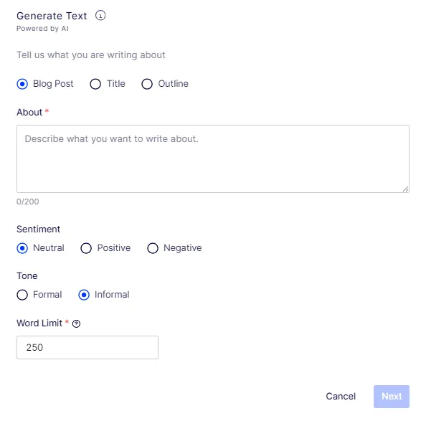Click the Blog Post label text
The height and width of the screenshot is (421, 426).
click(x=53, y=84)
